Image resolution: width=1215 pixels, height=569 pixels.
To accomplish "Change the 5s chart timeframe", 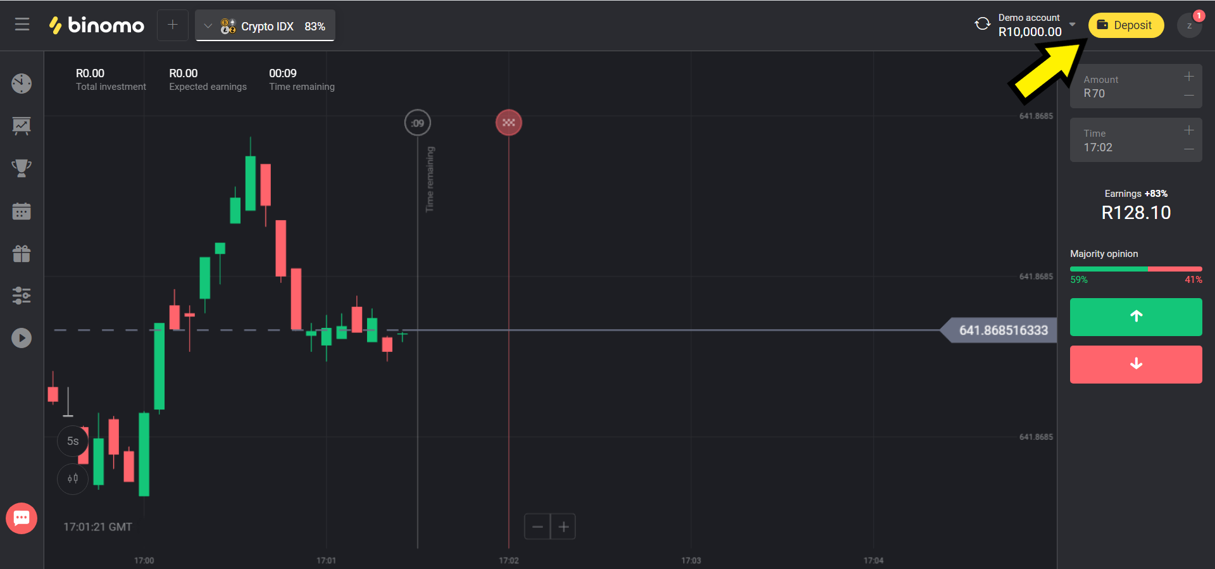I will (73, 441).
